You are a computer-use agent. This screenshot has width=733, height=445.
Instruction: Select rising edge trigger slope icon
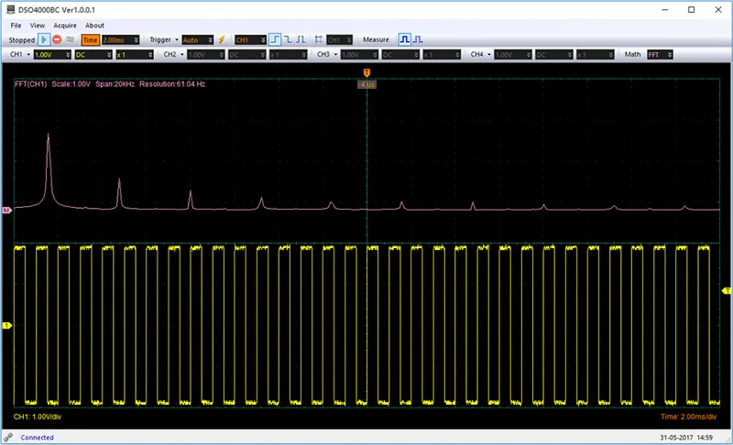pyautogui.click(x=276, y=39)
